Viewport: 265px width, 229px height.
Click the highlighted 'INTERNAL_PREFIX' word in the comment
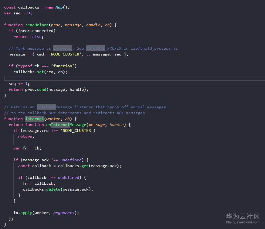click(x=104, y=48)
